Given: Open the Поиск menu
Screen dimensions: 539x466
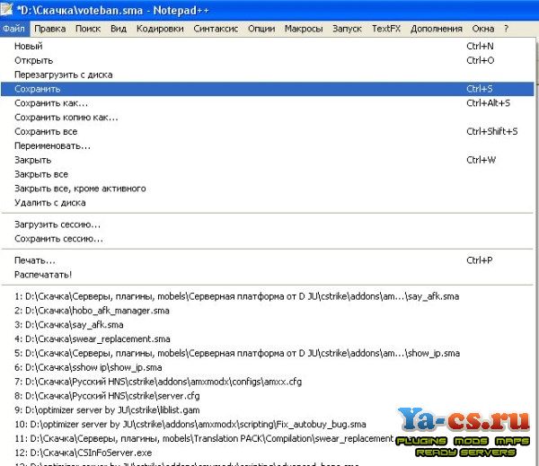Looking at the screenshot, I should tap(88, 29).
